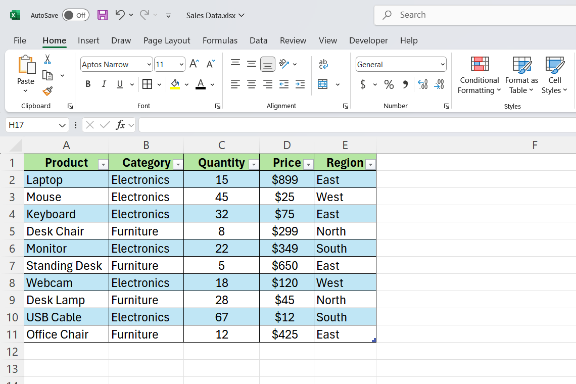The width and height of the screenshot is (576, 384).
Task: Switch to the Data tab
Action: tap(259, 40)
